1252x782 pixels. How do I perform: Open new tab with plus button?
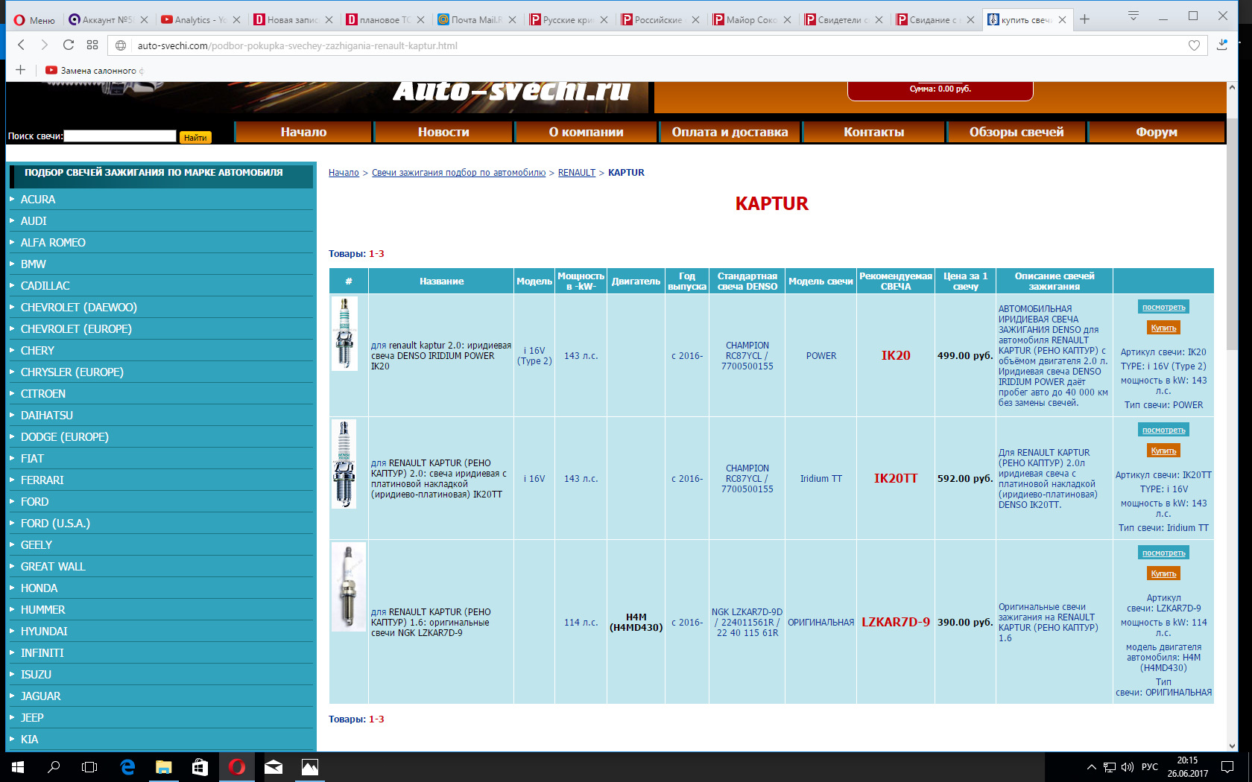[1084, 19]
